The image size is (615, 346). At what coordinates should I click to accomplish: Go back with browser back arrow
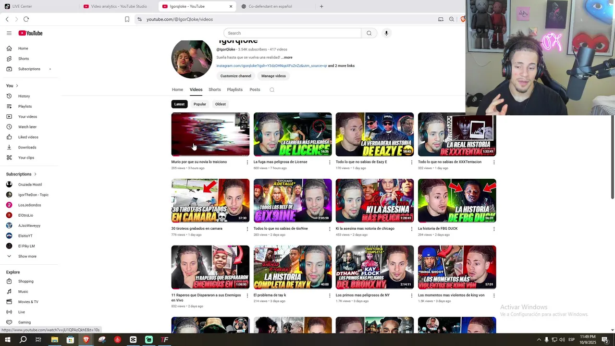pos(7,19)
